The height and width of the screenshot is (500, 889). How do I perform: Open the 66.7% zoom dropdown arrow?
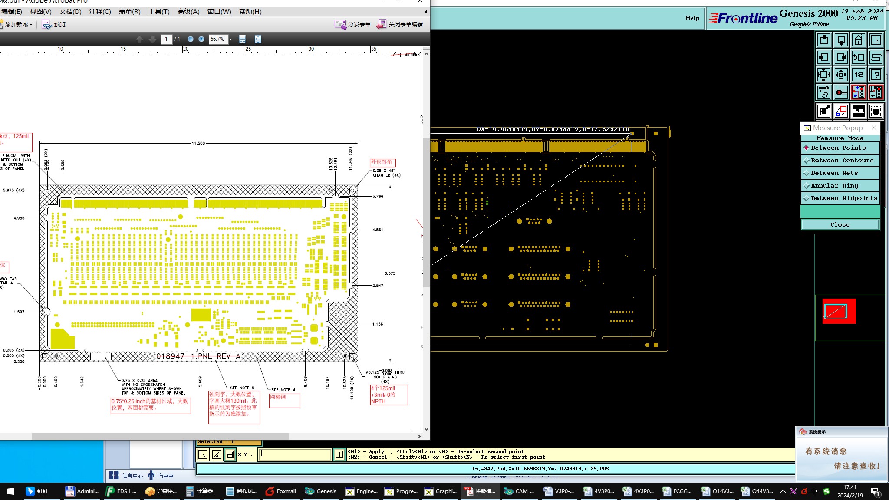pyautogui.click(x=230, y=39)
